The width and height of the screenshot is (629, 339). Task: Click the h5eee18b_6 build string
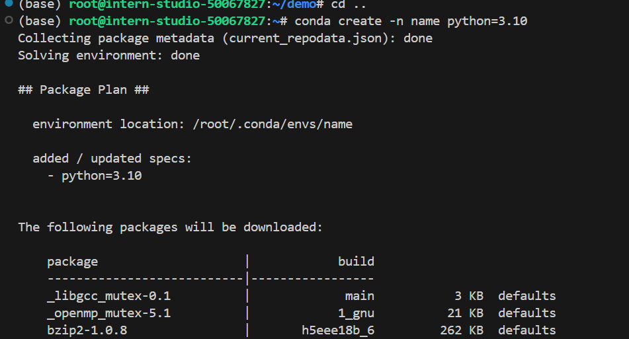pyautogui.click(x=337, y=330)
